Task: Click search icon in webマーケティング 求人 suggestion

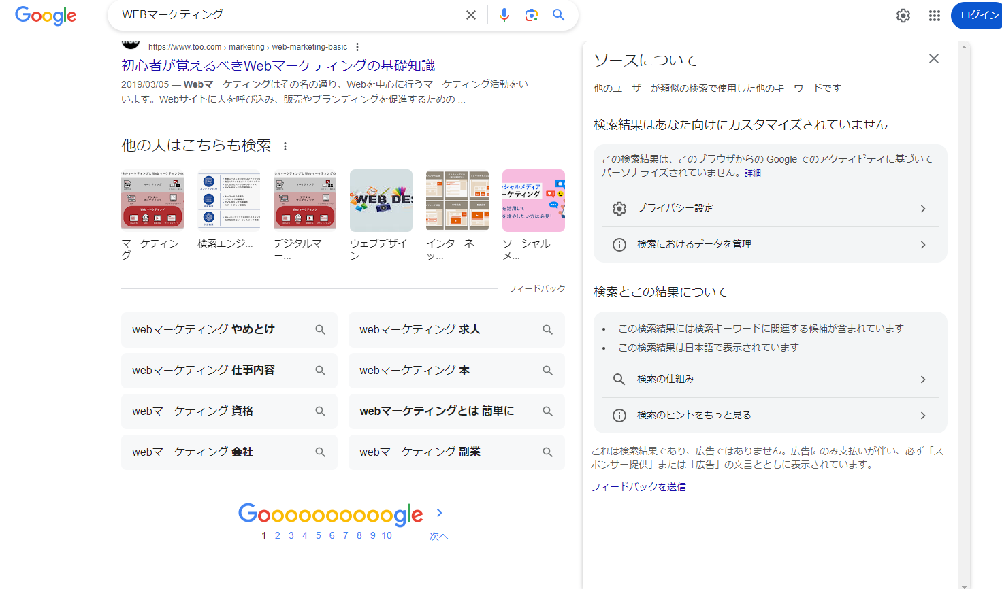Action: (547, 330)
